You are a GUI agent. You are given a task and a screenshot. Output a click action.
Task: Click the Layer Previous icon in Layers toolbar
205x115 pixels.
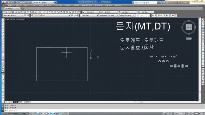tap(75, 15)
